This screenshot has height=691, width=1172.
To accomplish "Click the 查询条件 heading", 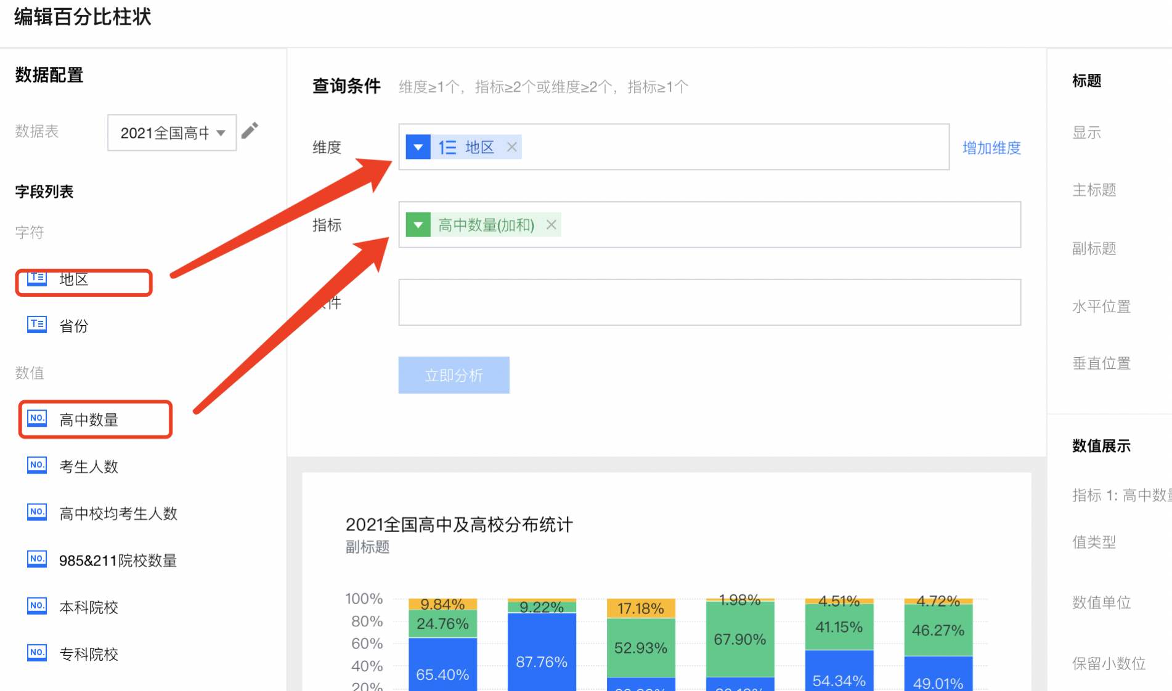I will (346, 86).
